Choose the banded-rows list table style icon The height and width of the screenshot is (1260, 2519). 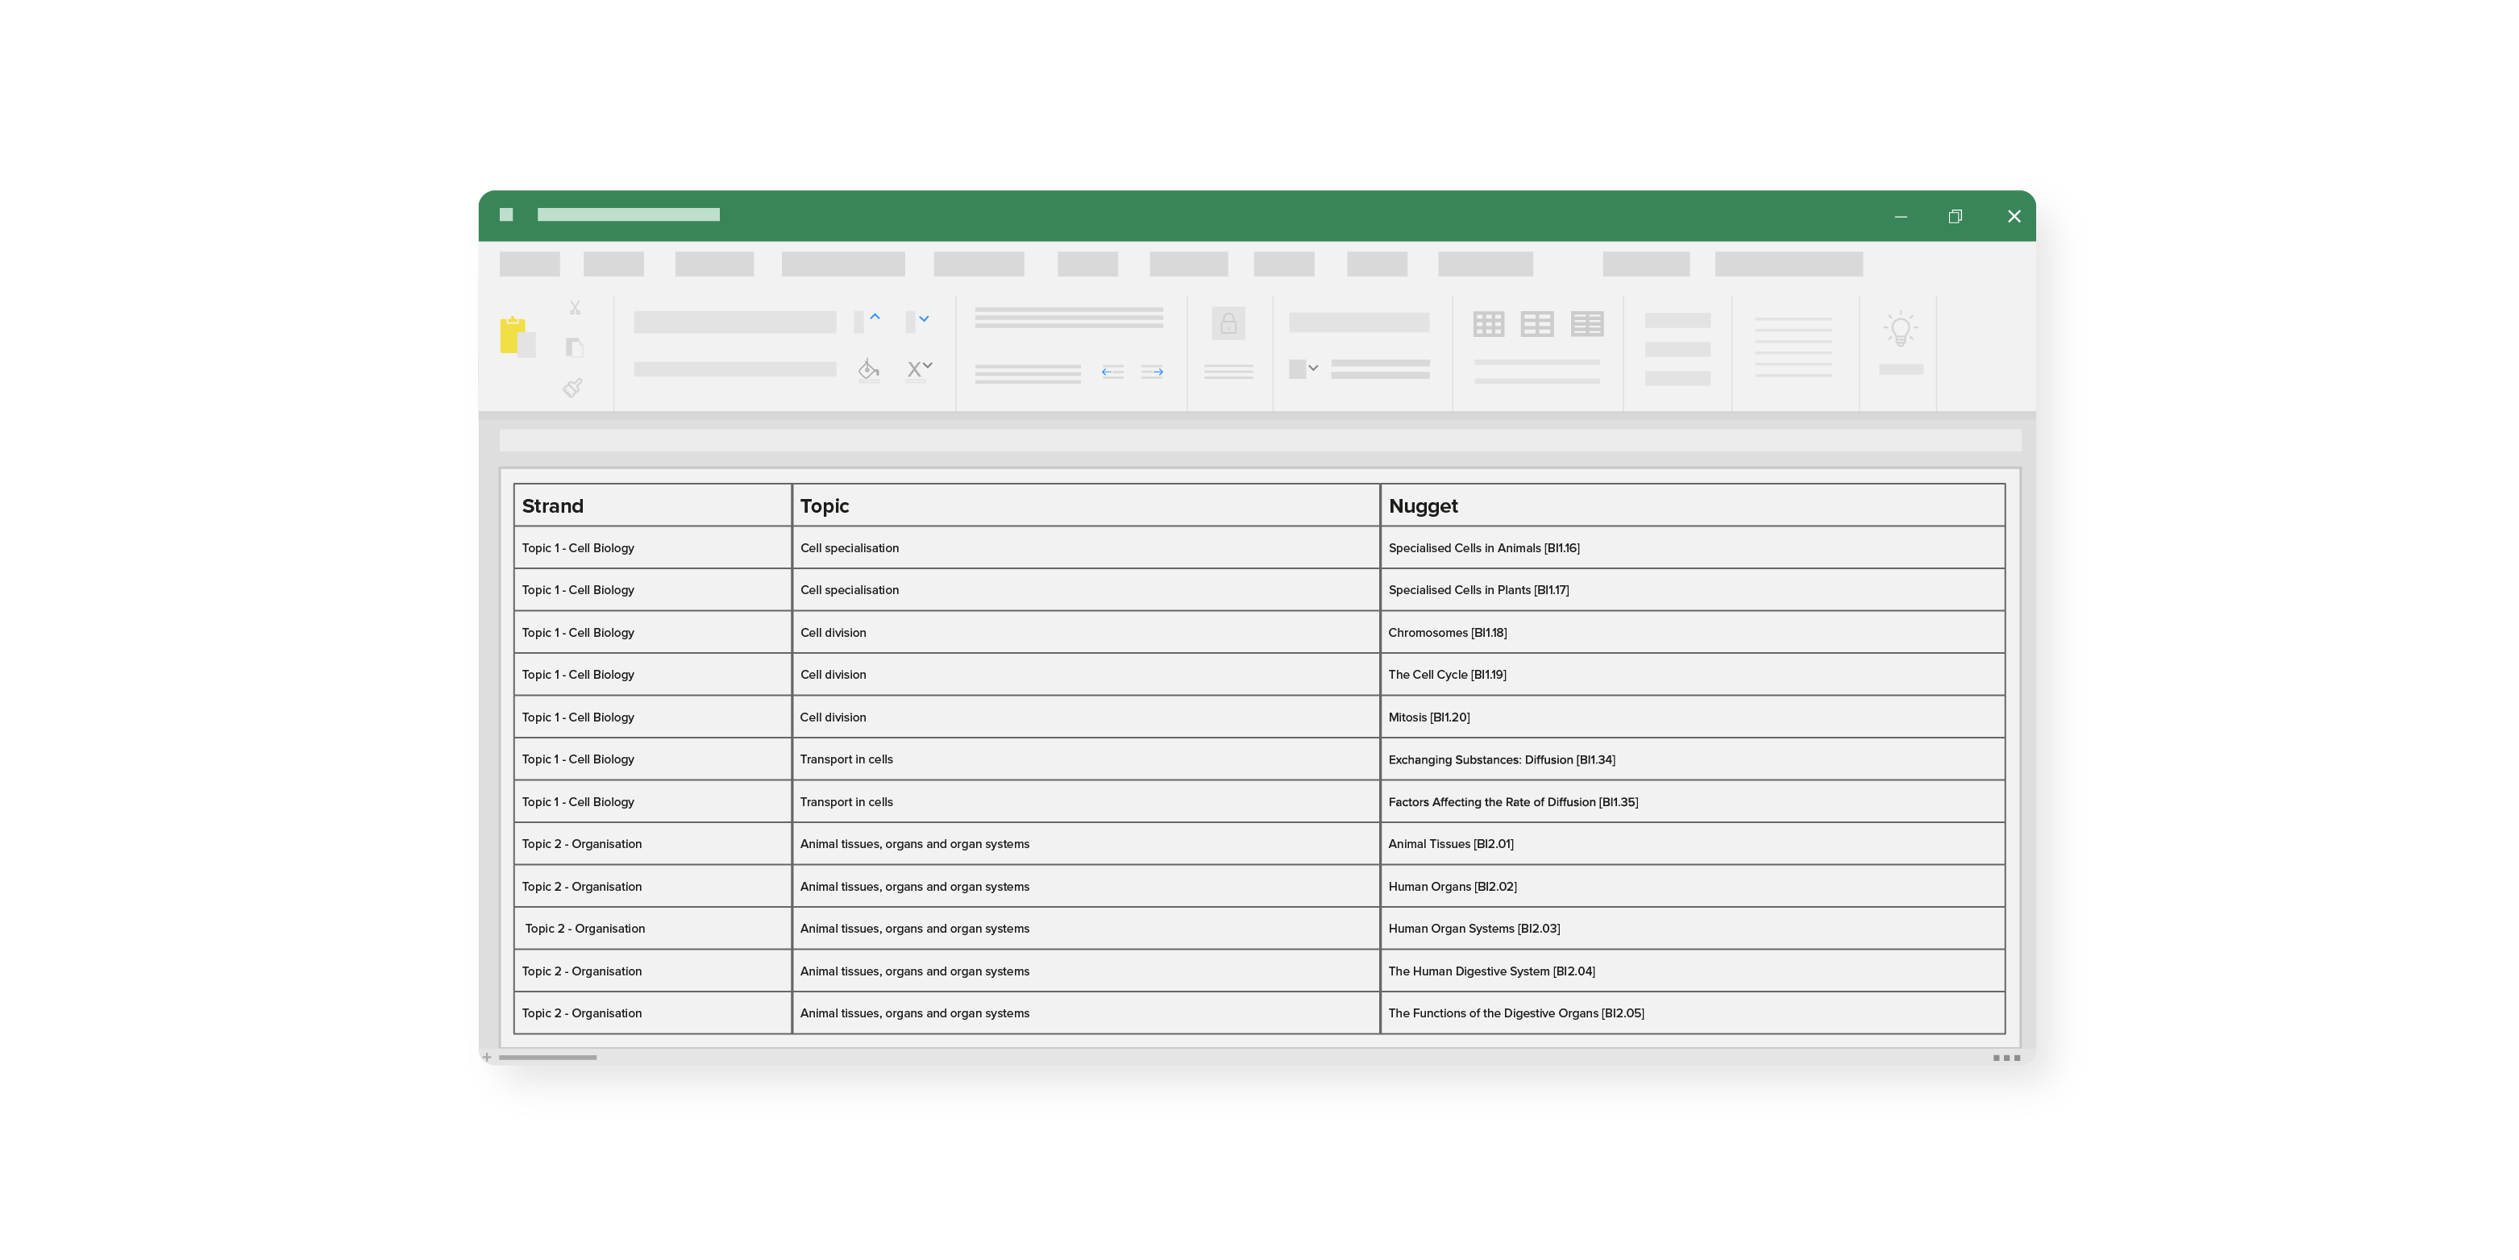[x=1587, y=324]
